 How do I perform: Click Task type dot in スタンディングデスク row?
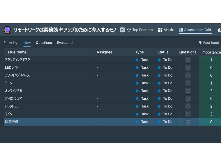click(137, 60)
